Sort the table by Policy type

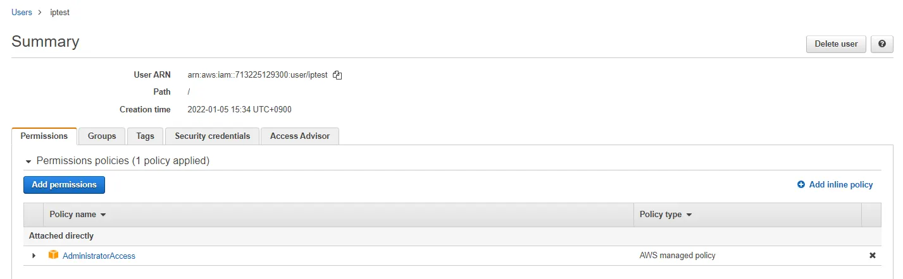[666, 215]
